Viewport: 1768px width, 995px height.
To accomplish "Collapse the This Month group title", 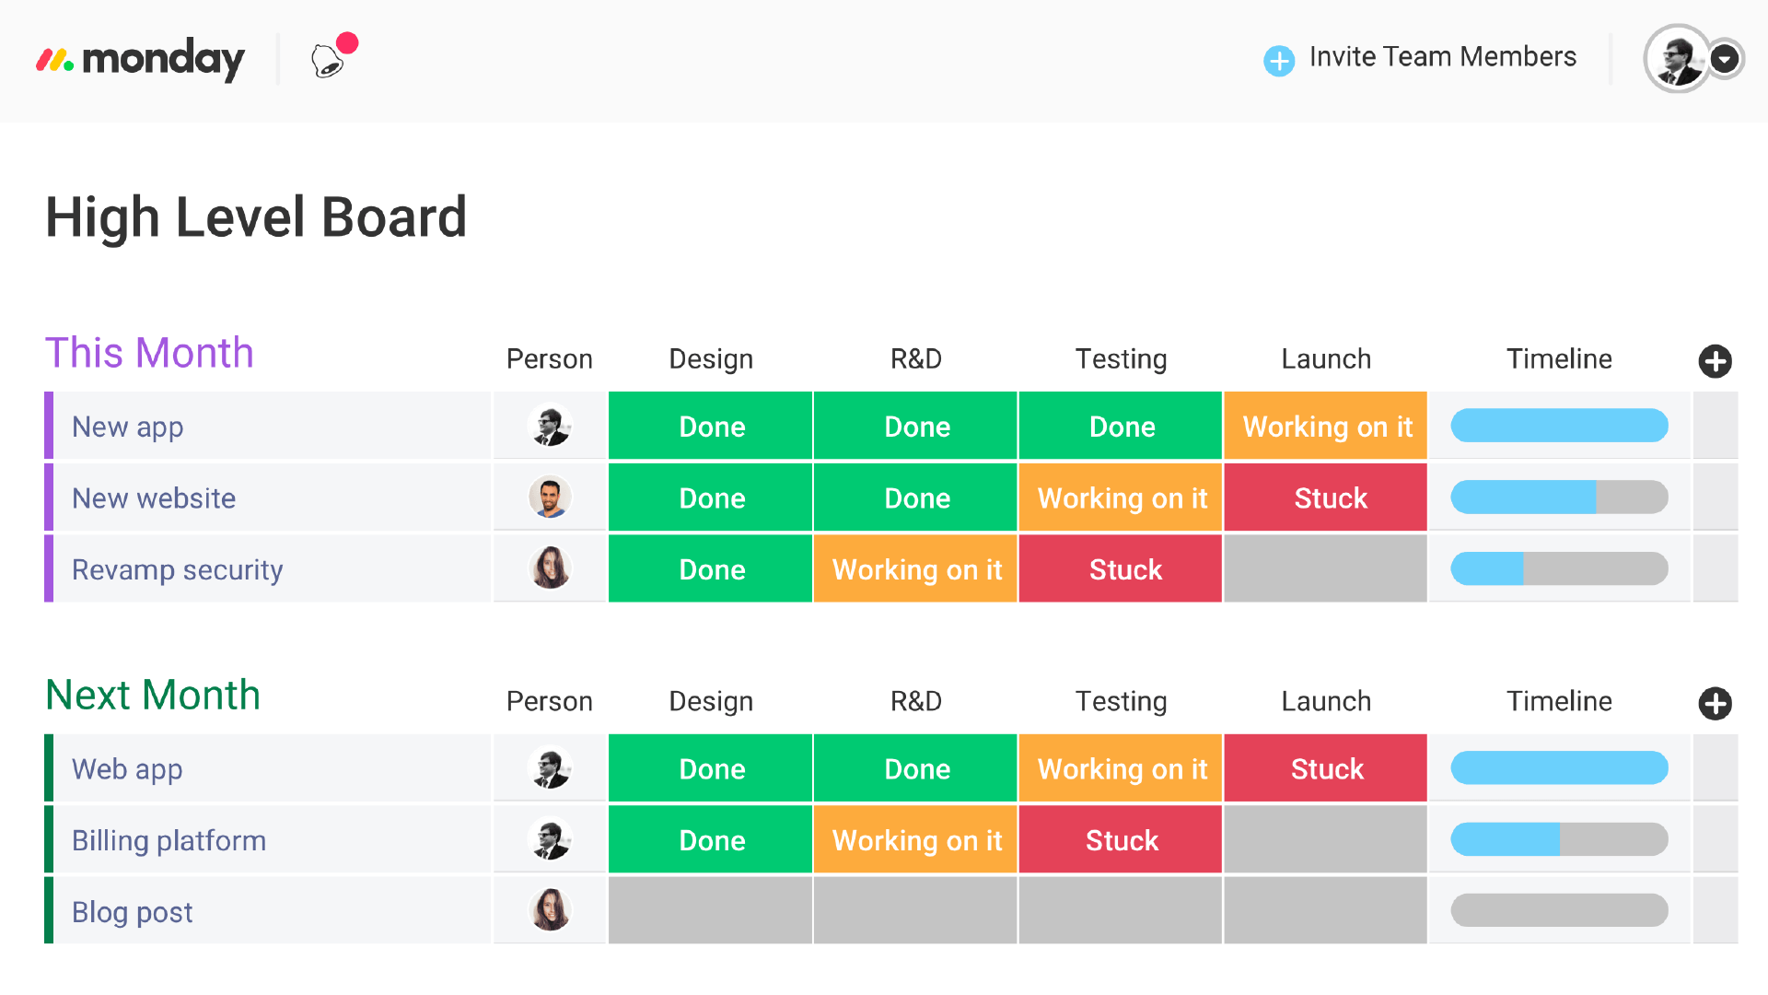I will (149, 354).
